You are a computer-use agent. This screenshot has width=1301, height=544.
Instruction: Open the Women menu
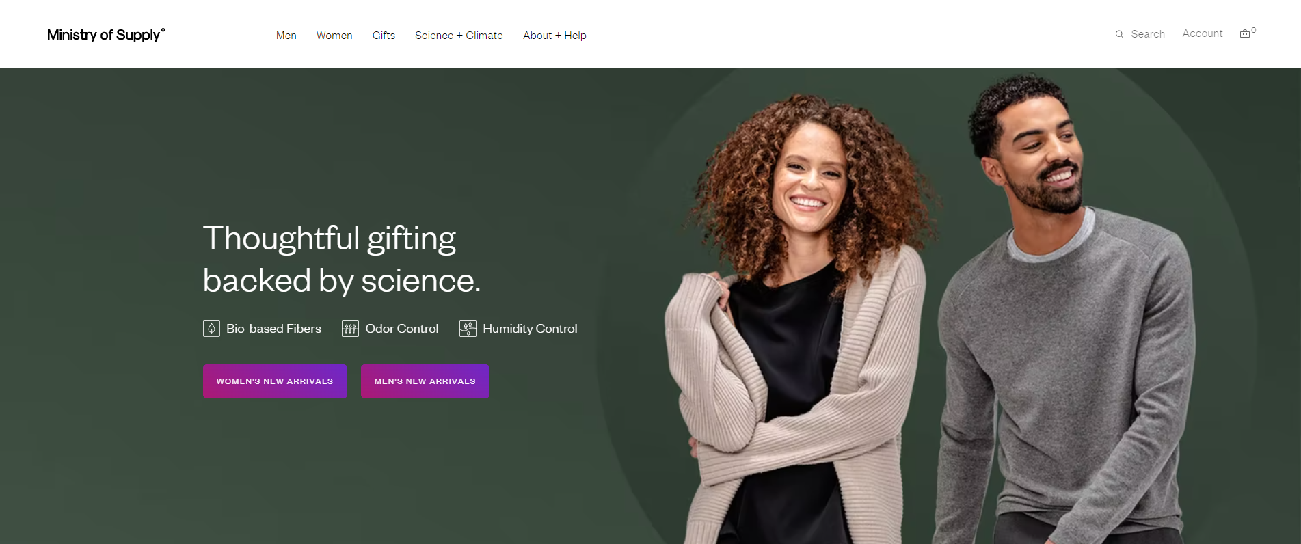[x=334, y=36]
